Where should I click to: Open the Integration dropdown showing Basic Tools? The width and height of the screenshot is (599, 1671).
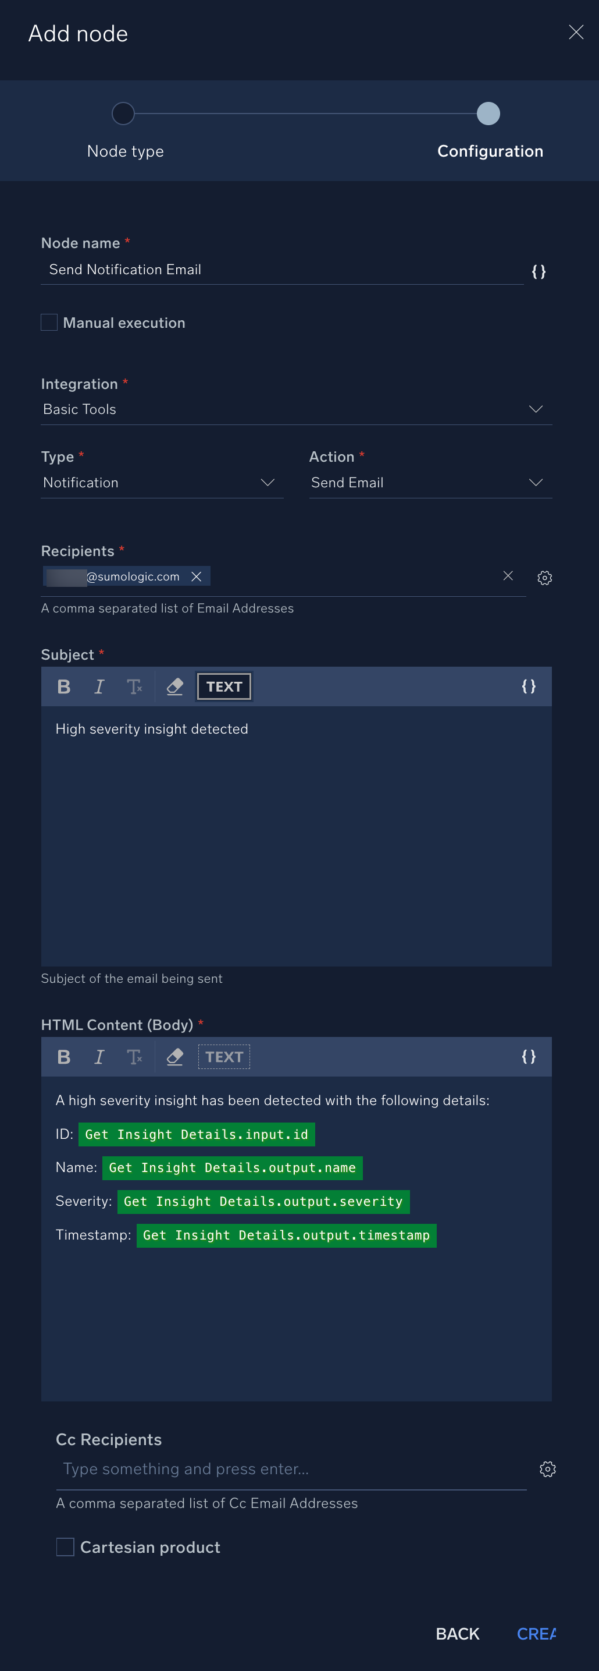coord(535,409)
